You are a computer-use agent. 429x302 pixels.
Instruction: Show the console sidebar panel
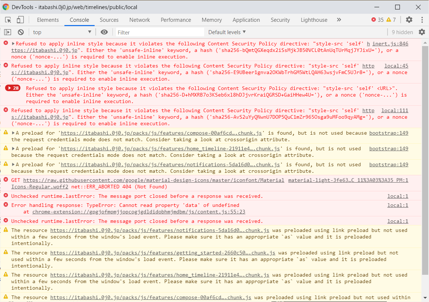tap(8, 32)
